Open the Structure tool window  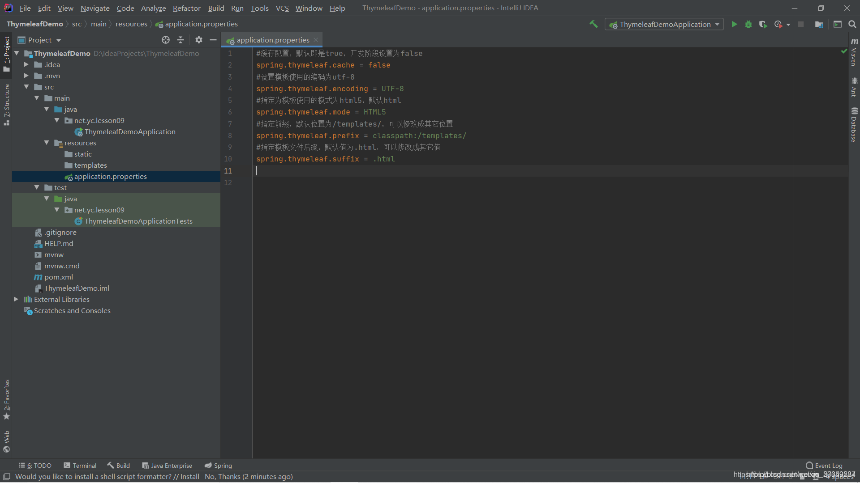pos(6,105)
